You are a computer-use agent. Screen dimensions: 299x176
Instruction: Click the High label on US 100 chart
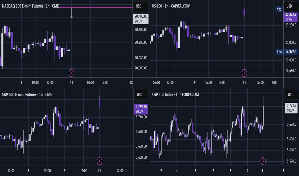pyautogui.click(x=279, y=9)
